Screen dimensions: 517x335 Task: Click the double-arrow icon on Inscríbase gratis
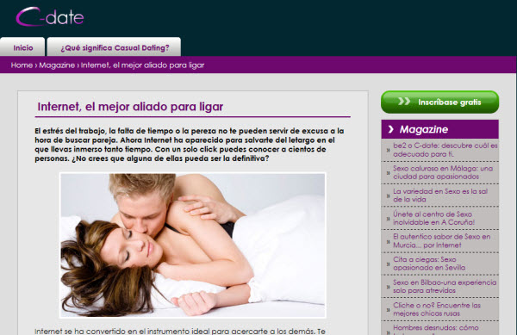point(404,101)
